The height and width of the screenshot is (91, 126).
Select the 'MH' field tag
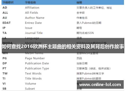point(5,53)
